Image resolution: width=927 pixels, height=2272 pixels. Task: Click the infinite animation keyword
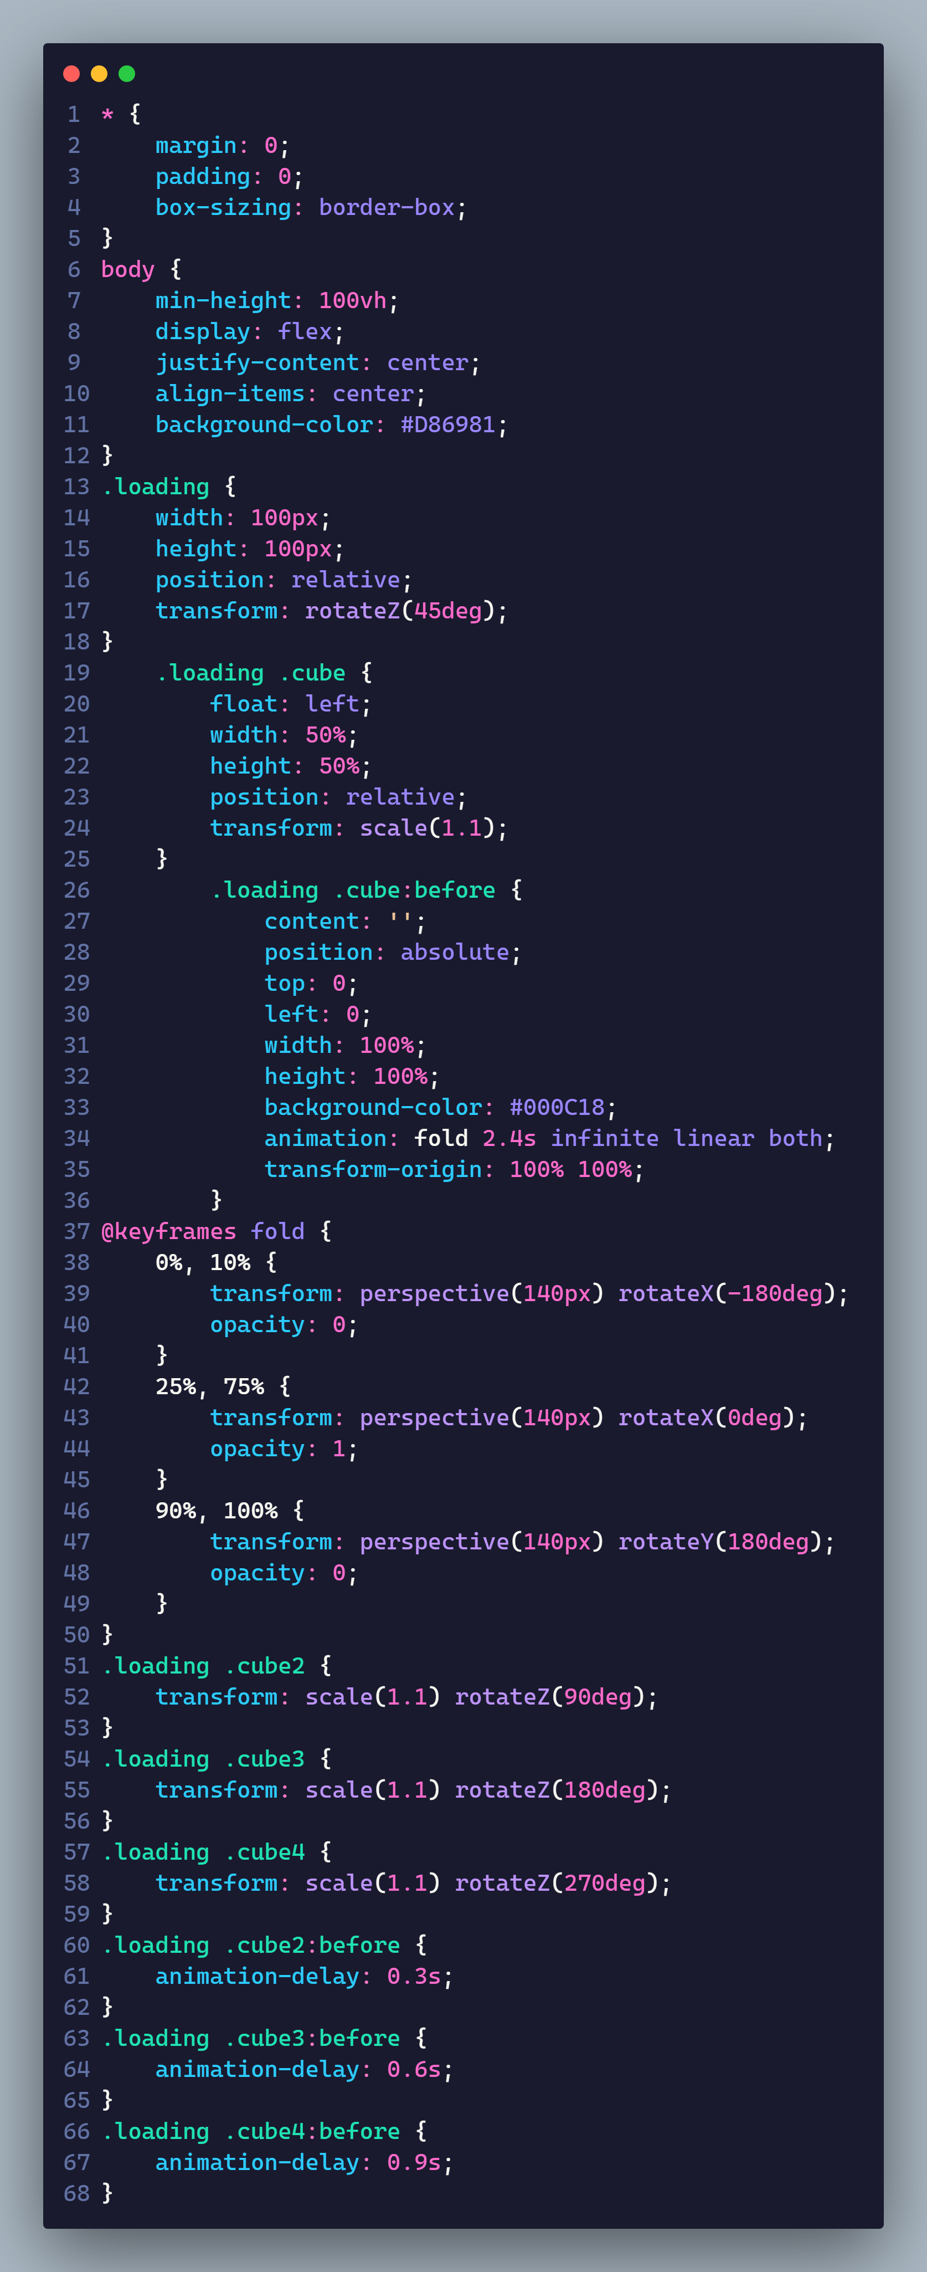coord(605,1138)
